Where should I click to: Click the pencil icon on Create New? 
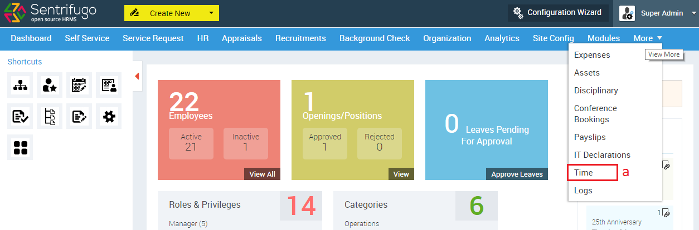[134, 13]
